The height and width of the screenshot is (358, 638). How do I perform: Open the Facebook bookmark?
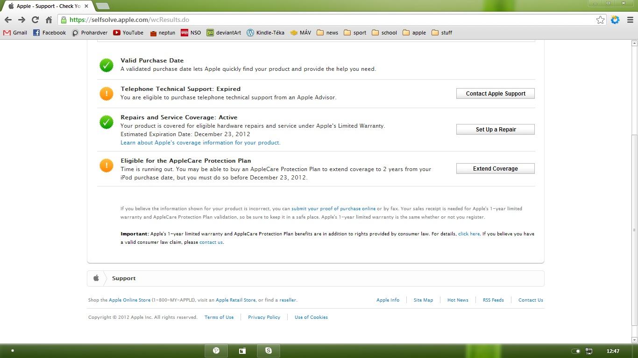(x=50, y=33)
